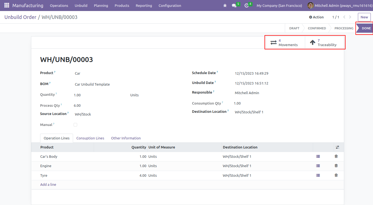This screenshot has width=373, height=205.
Task: Open the Action gear dropdown
Action: point(316,17)
